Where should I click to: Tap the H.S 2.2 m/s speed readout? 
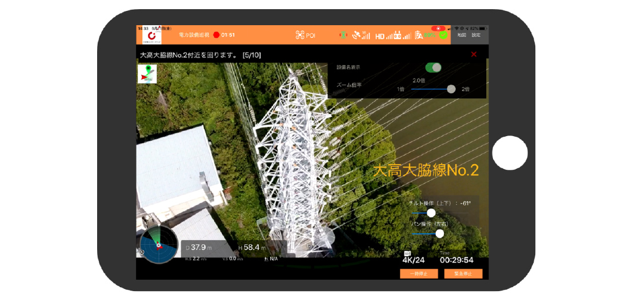pyautogui.click(x=196, y=259)
